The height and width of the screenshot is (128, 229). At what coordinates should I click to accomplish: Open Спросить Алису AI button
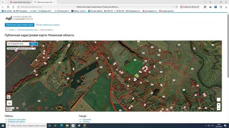[x=190, y=7]
